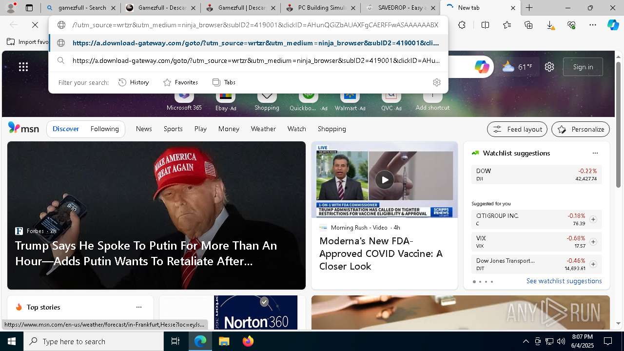Open the Import favorites bookmark
Screen dimensions: 624x351
(x=28, y=42)
